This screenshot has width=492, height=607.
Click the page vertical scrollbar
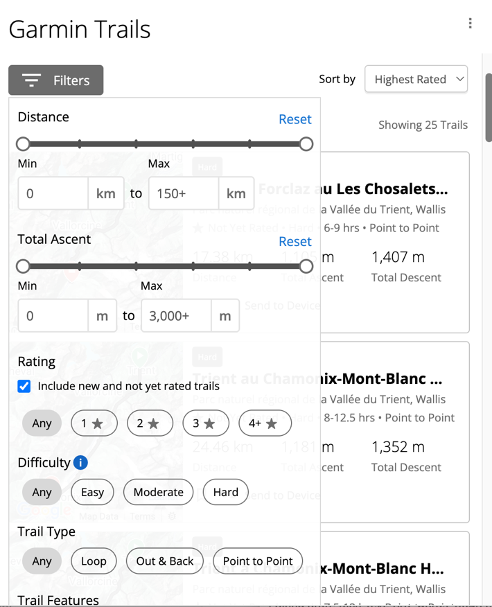tap(489, 107)
